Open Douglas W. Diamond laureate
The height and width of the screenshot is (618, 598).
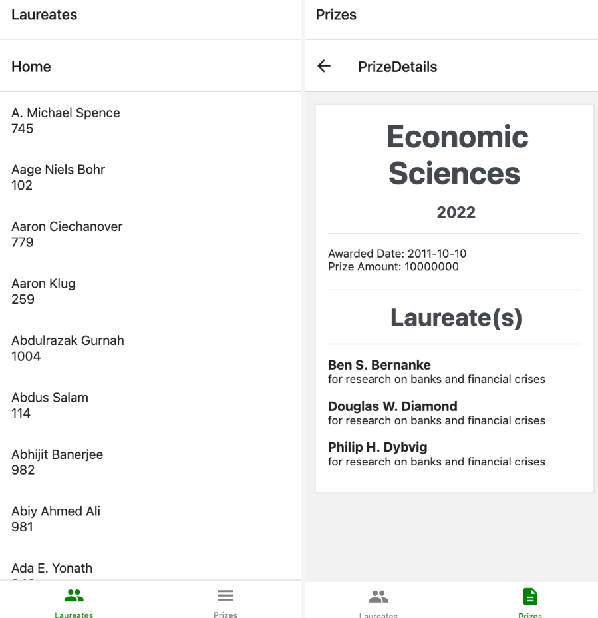coord(392,406)
